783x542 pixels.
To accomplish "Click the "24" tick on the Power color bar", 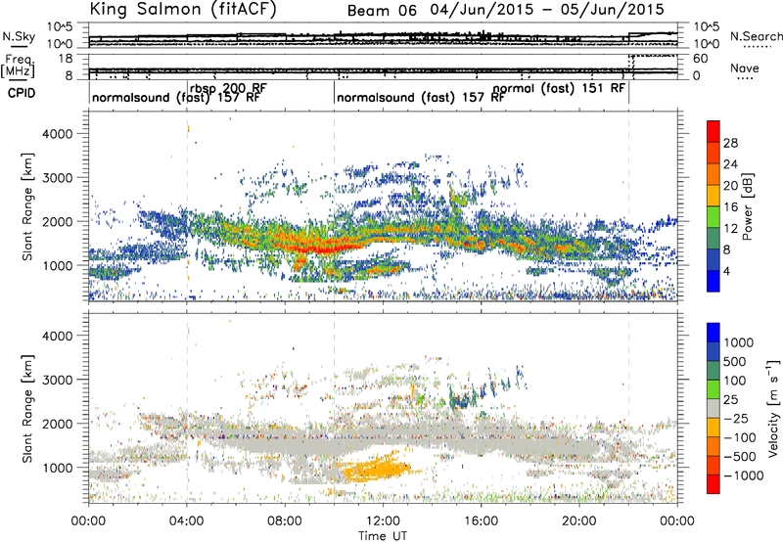I will pos(730,164).
